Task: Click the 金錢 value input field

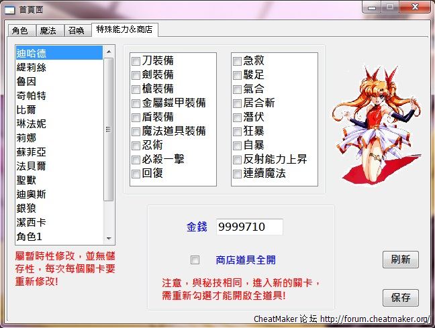Action: (249, 227)
